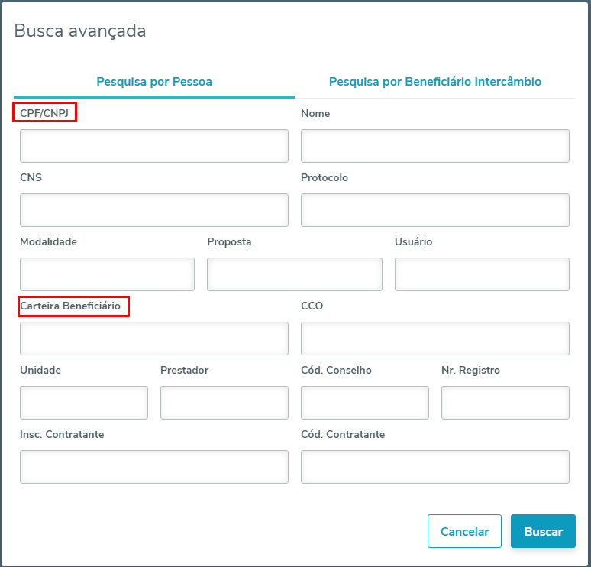
Task: Select the Cód. Contratante input field
Action: (434, 467)
